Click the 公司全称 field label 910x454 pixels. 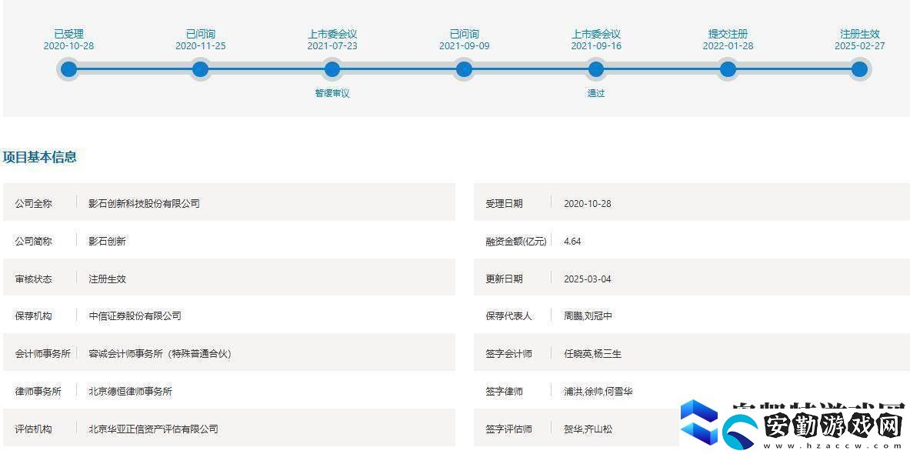point(33,204)
